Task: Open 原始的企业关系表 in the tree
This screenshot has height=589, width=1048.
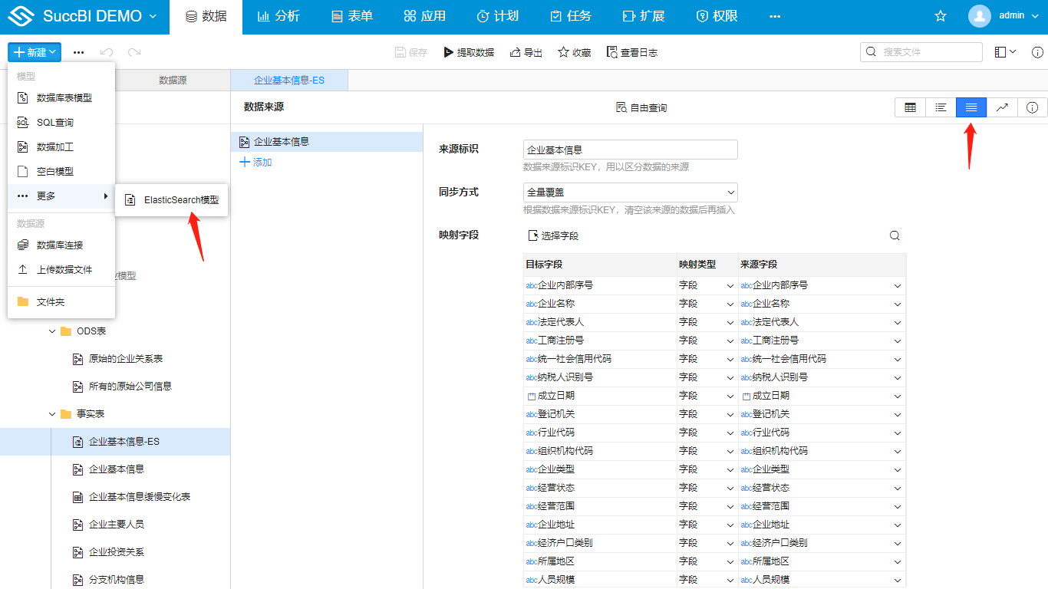Action: [126, 359]
